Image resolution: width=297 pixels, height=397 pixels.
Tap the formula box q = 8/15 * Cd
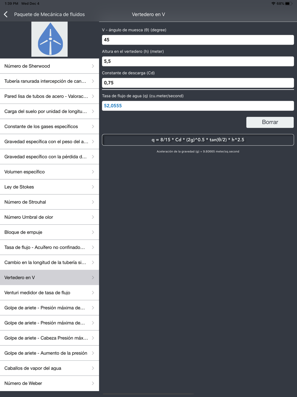[198, 140]
